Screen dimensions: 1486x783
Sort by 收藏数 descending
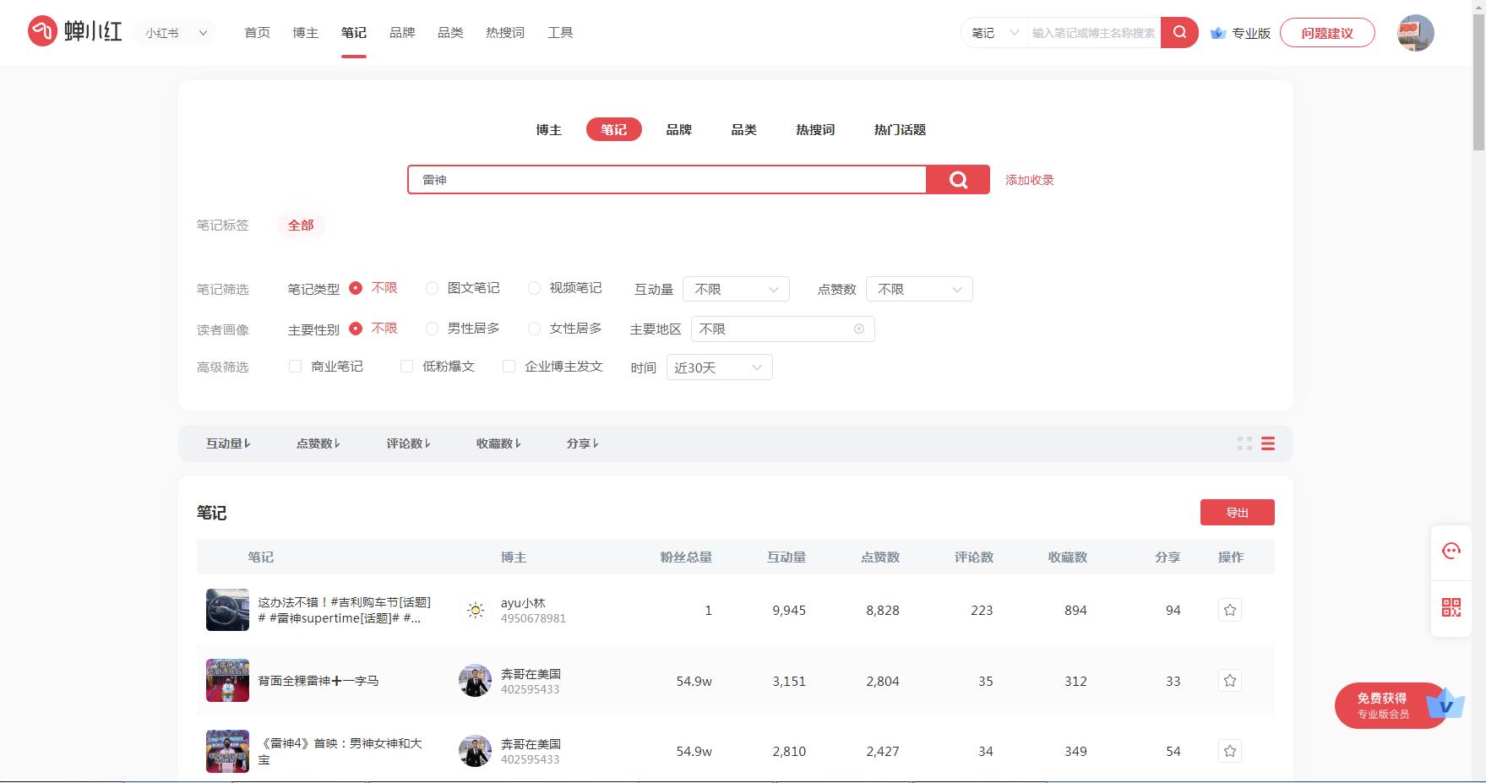pyautogui.click(x=498, y=443)
